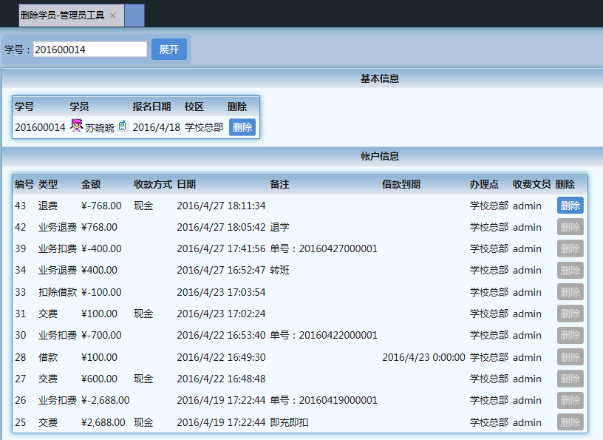Screen dimensions: 603x440
Task: Click the 基本信息 section header
Action: (380, 78)
